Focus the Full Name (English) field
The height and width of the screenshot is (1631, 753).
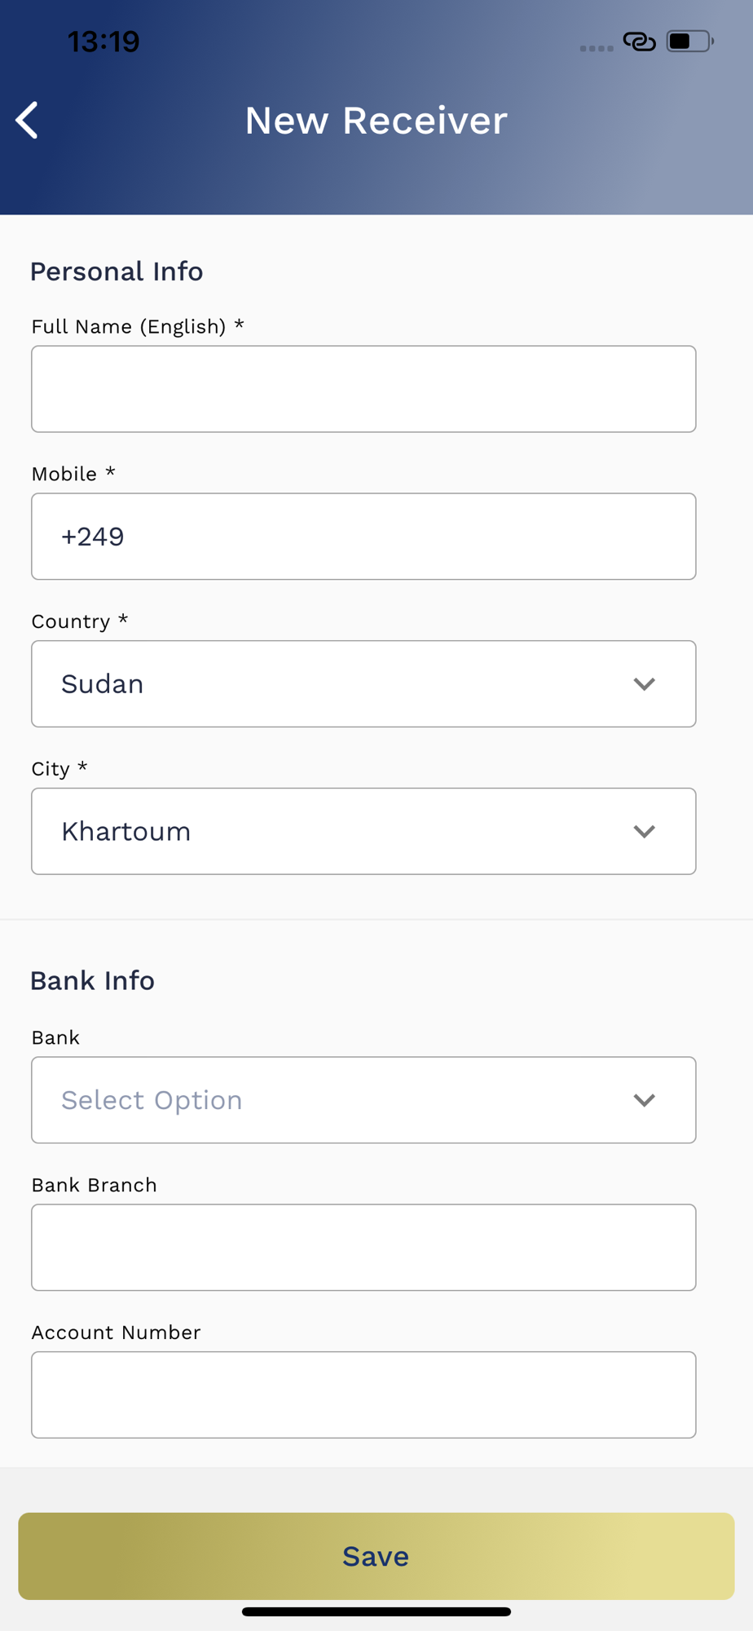(363, 389)
